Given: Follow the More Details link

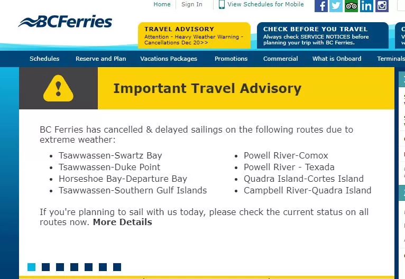Looking at the screenshot, I should click(x=123, y=222).
